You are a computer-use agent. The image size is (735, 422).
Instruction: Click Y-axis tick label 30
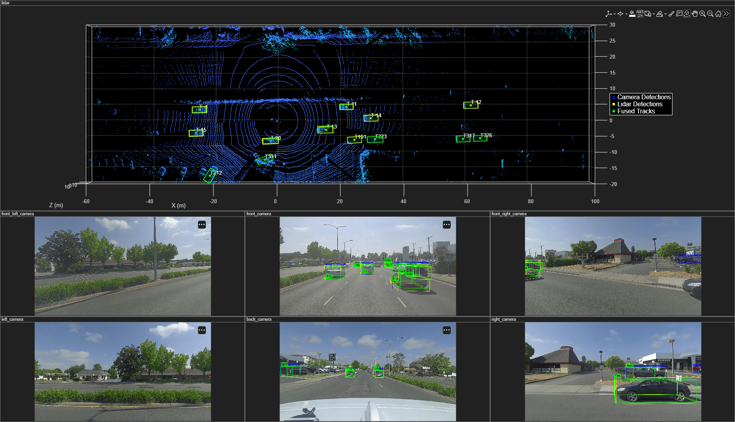pyautogui.click(x=612, y=25)
